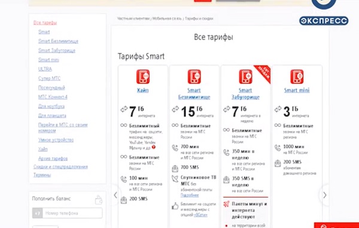The width and height of the screenshot is (359, 228).
Task: Click the Хайп tariff phone icon
Action: 143,77
